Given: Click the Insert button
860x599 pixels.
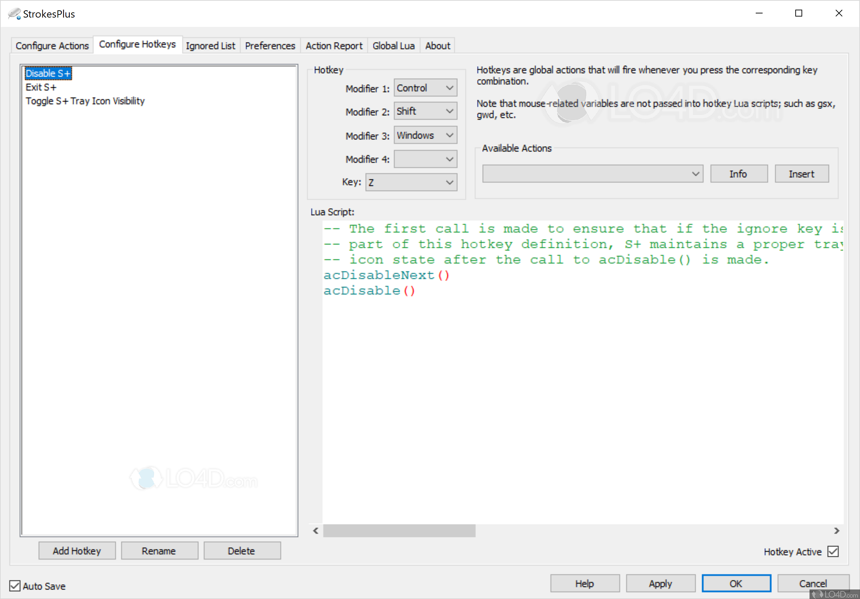Looking at the screenshot, I should (x=801, y=174).
